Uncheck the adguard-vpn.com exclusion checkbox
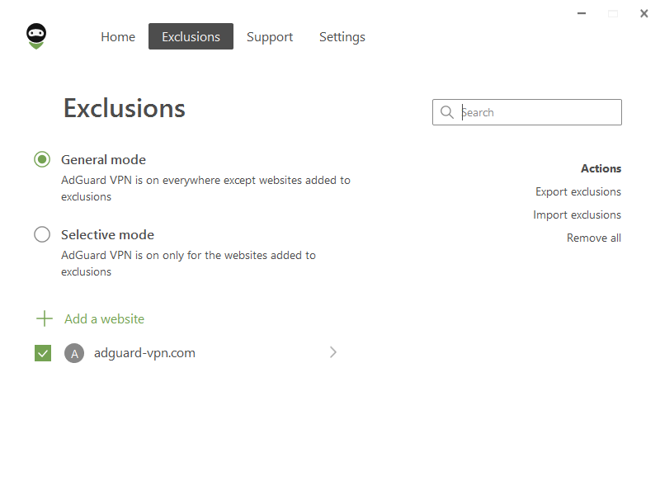Viewport: 660px width, 495px height. 43,353
